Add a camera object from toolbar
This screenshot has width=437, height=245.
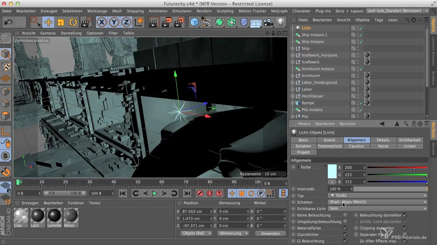tap(268, 22)
